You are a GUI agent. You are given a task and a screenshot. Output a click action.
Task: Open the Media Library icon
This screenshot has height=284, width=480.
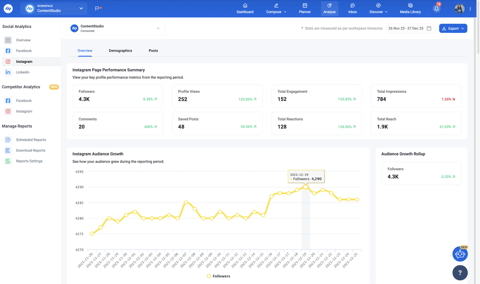point(410,5)
